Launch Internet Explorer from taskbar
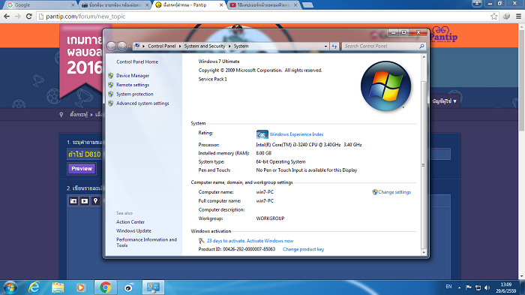The image size is (525, 295). [34, 287]
